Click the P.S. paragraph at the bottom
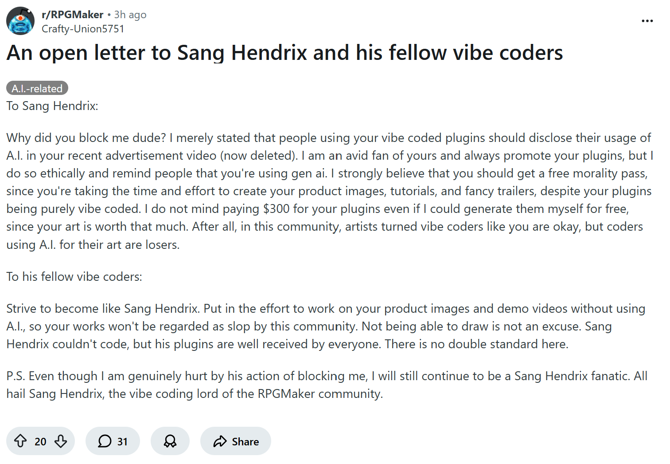 (x=327, y=385)
